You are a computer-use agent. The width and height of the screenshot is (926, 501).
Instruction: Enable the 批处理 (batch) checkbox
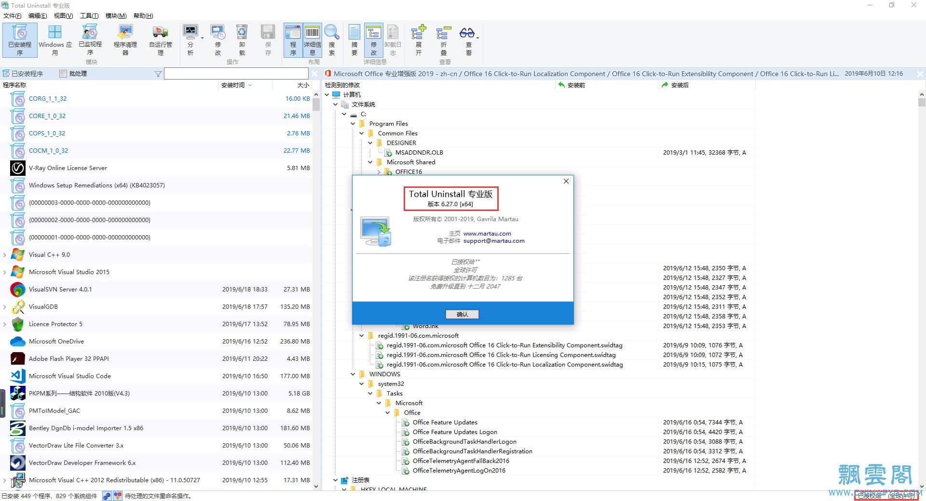(x=63, y=74)
